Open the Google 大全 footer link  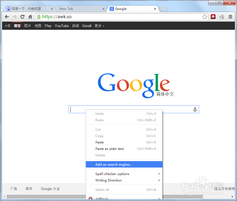pyautogui.click(x=50, y=189)
